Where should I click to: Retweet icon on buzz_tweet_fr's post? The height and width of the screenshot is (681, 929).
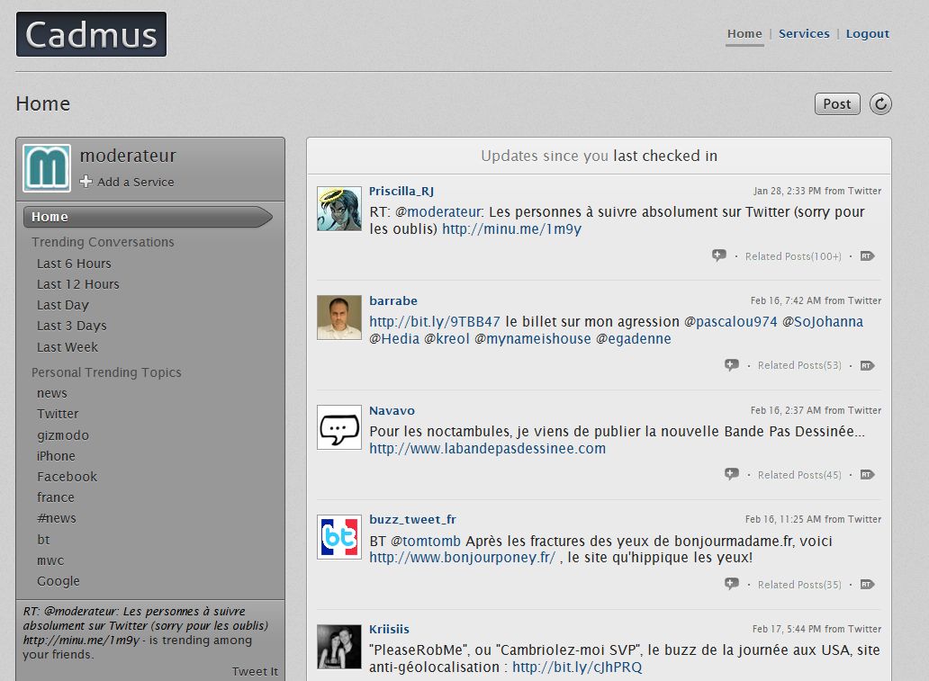(x=868, y=585)
